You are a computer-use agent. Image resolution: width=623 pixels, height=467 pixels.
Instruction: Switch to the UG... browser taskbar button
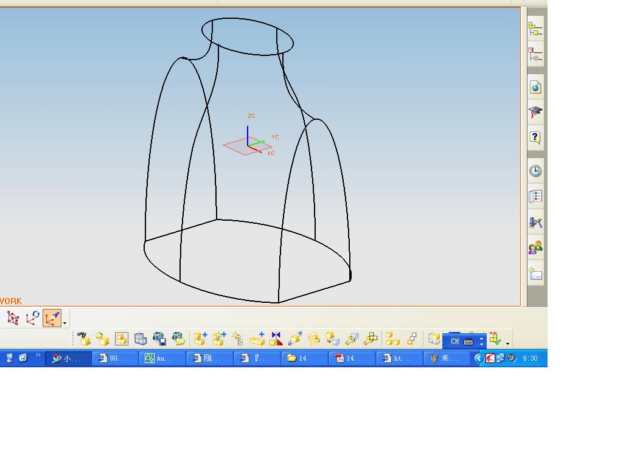[x=115, y=358]
